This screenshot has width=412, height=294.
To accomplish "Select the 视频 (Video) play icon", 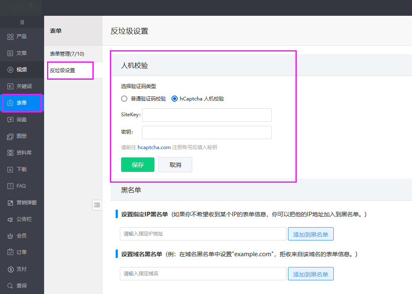I will pos(10,70).
